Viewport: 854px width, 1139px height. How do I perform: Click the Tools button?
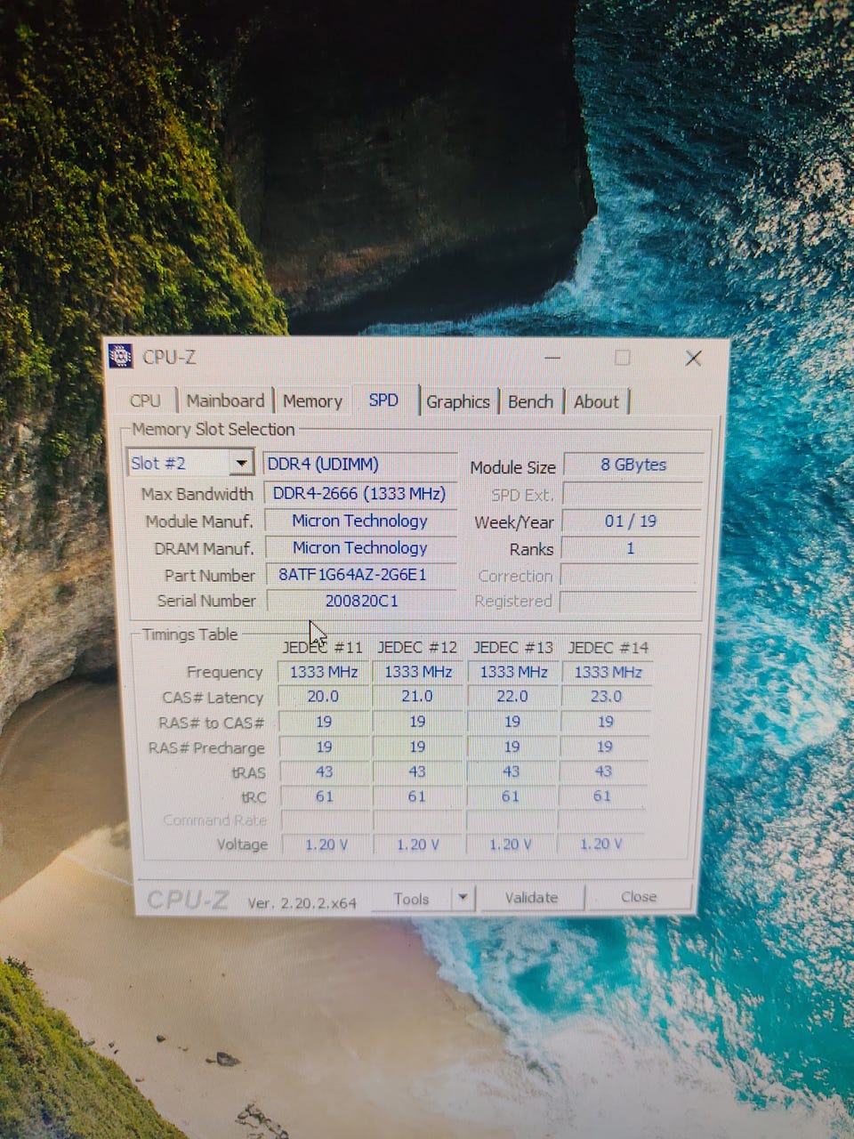[411, 899]
